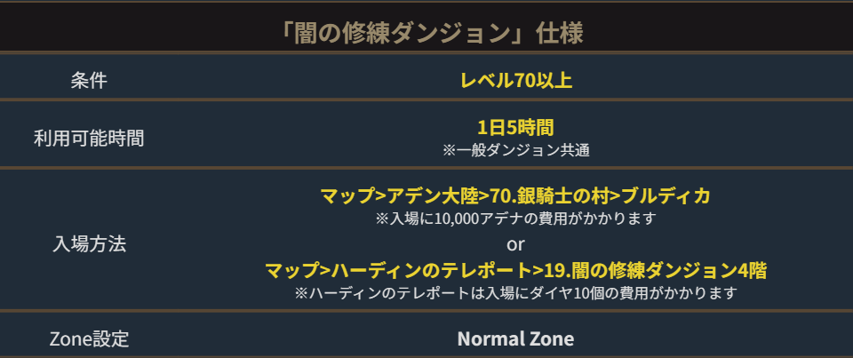Select the 入場方法 row label
853x358 pixels.
pyautogui.click(x=89, y=243)
